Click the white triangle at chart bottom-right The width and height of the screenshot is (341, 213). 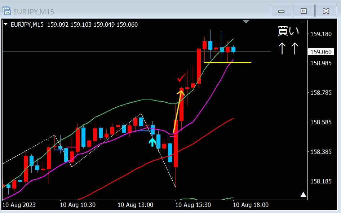[304, 194]
